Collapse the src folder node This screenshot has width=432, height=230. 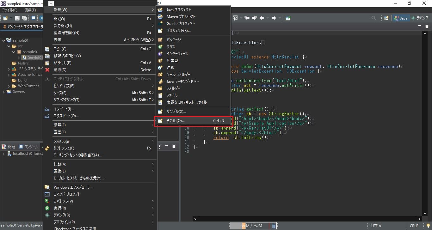coord(9,46)
